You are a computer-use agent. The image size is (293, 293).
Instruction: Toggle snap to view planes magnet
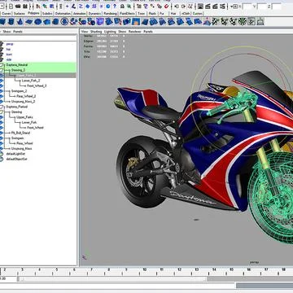pyautogui.click(x=160, y=6)
